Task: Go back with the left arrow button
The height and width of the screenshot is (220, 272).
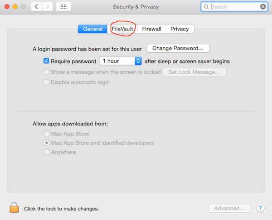Action: 36,7
